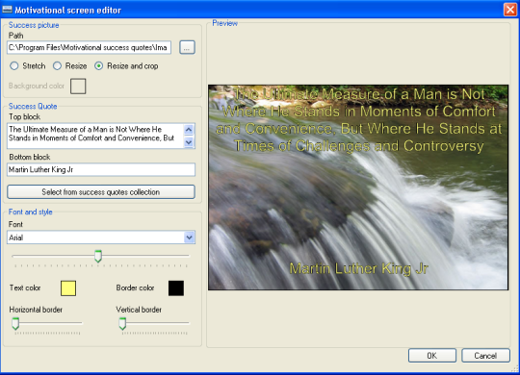
Task: Select the Resize radio button
Action: (57, 66)
